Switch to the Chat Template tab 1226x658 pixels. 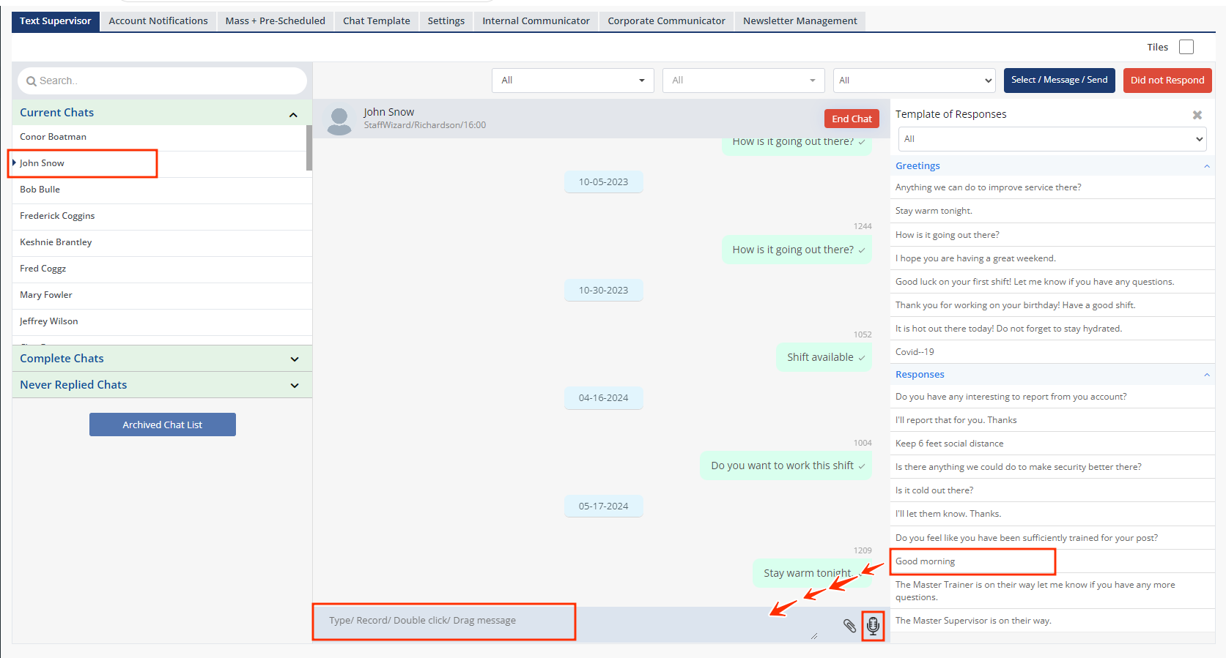(376, 21)
